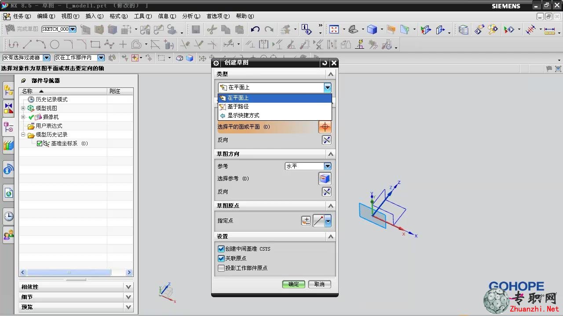Select the Profile curve tool
This screenshot has width=563, height=316.
click(x=14, y=44)
